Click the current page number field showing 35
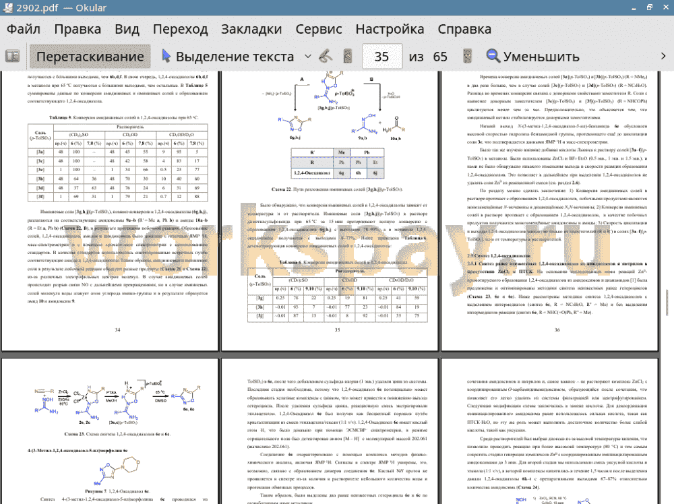This screenshot has width=674, height=504. click(382, 57)
